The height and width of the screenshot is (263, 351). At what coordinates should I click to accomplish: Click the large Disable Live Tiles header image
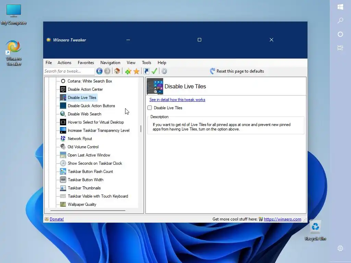point(155,86)
